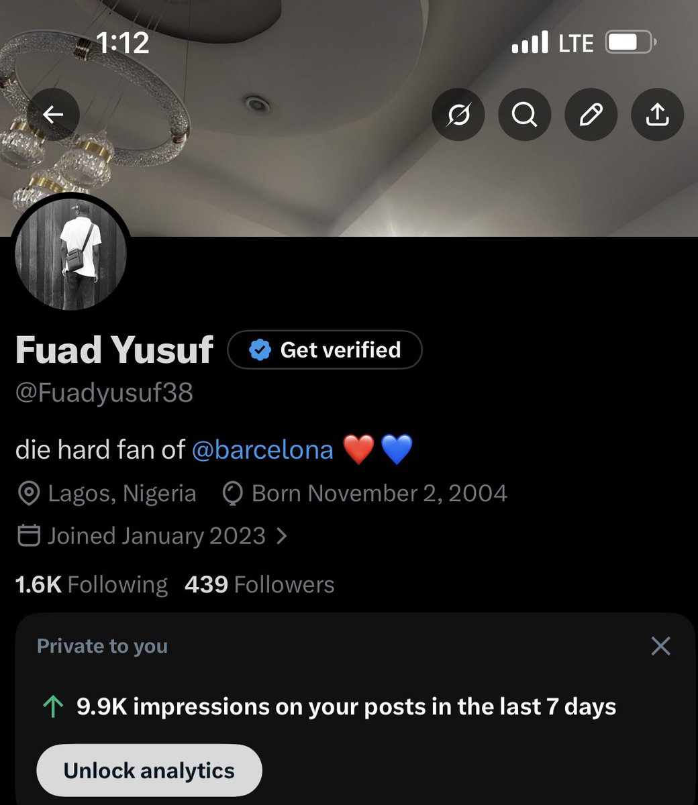Open profile search magnifier icon
This screenshot has height=805, width=698.
tap(525, 115)
